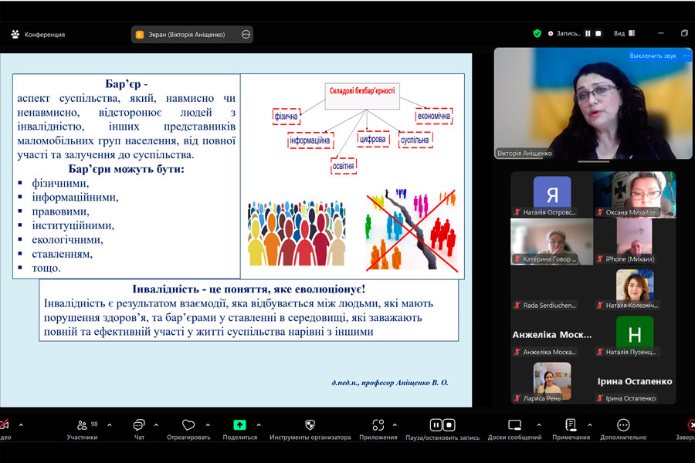Expand the Примечания options arrow
This screenshot has width=695, height=463.
pyautogui.click(x=590, y=425)
